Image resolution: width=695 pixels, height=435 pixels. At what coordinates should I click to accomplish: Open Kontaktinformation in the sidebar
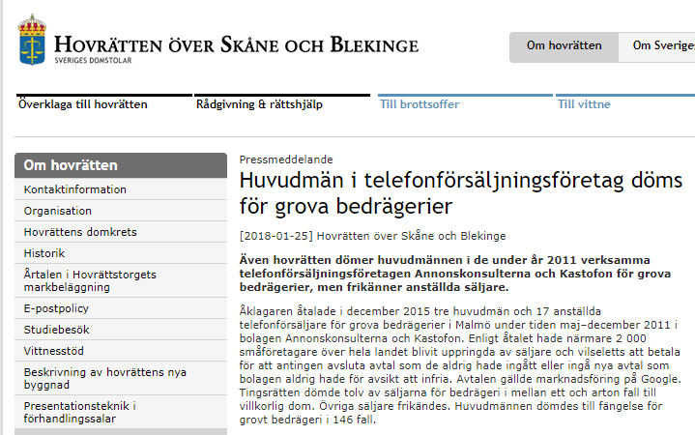click(121, 189)
